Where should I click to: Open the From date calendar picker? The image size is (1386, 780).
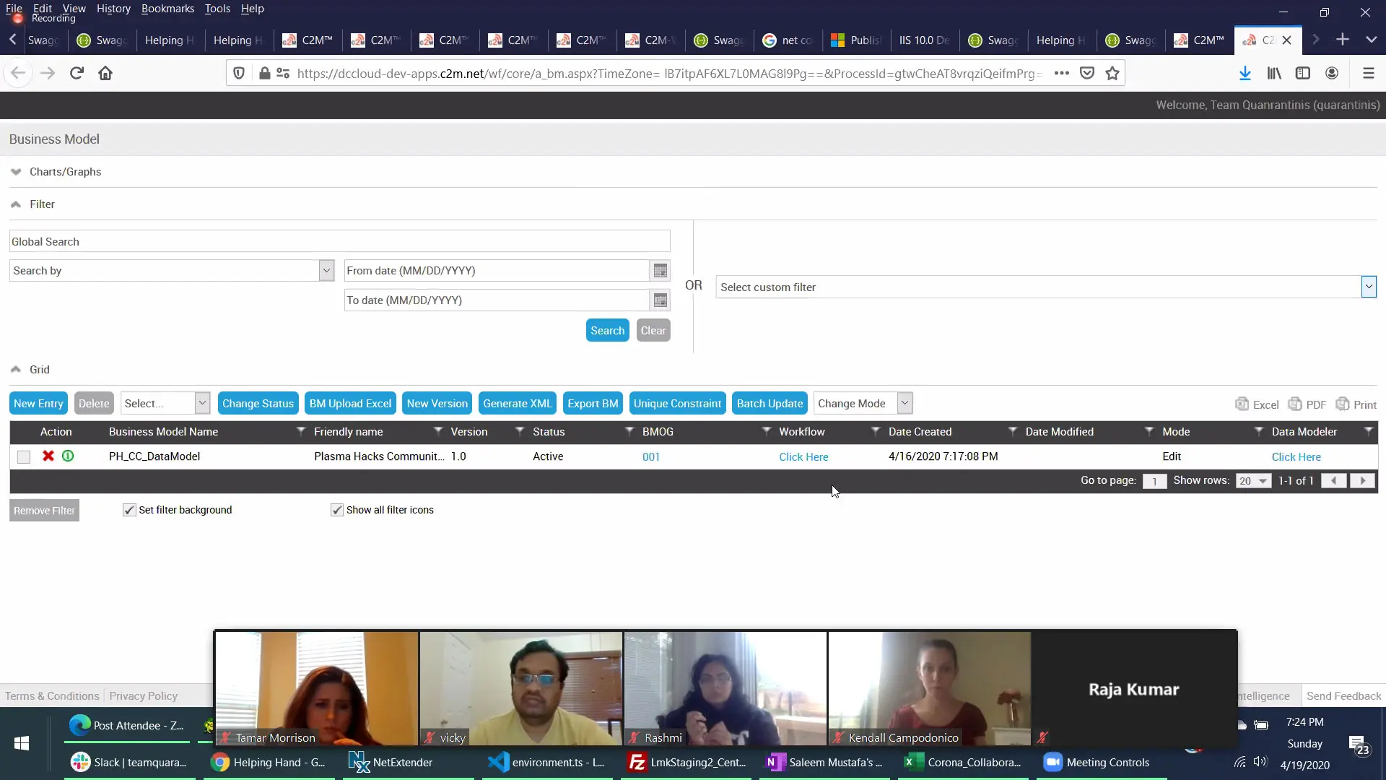[660, 271]
